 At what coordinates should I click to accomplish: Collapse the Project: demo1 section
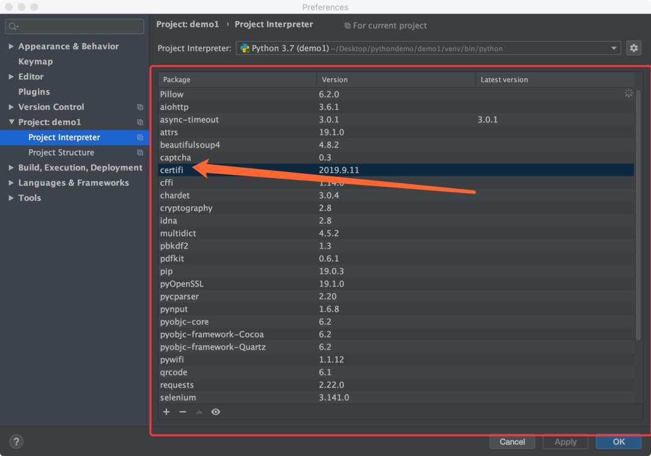pyautogui.click(x=11, y=122)
